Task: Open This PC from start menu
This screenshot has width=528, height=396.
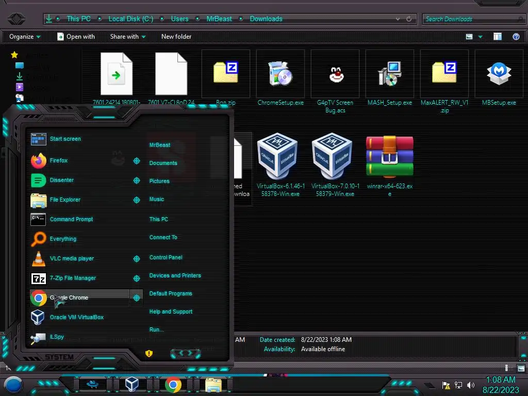Action: (159, 219)
